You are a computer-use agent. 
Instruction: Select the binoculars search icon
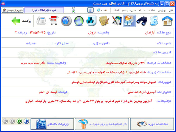142,21
